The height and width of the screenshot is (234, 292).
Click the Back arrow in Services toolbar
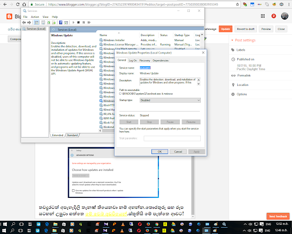(24, 22)
